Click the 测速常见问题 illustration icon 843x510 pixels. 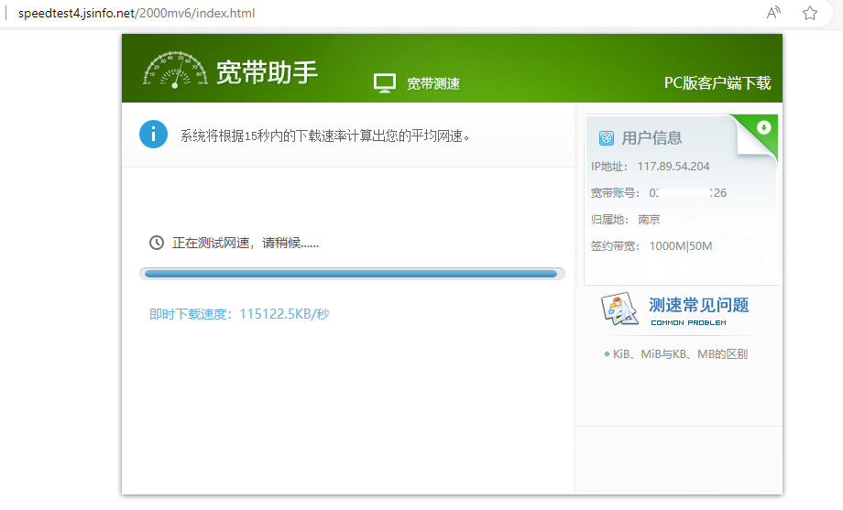click(619, 309)
